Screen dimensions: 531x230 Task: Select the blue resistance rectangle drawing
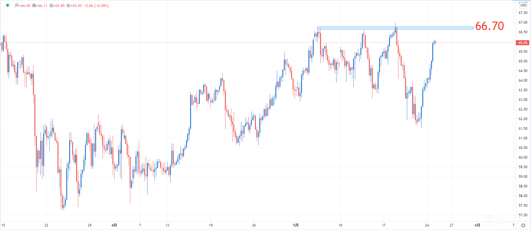click(x=395, y=28)
